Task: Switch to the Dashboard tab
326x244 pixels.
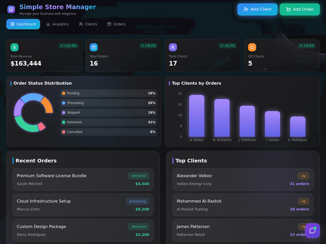Action: tap(23, 24)
